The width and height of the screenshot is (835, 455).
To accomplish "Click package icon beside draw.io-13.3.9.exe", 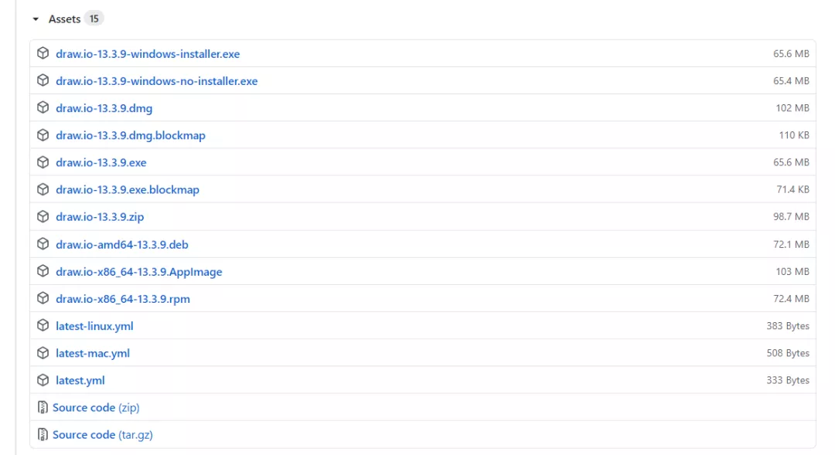I will [43, 162].
